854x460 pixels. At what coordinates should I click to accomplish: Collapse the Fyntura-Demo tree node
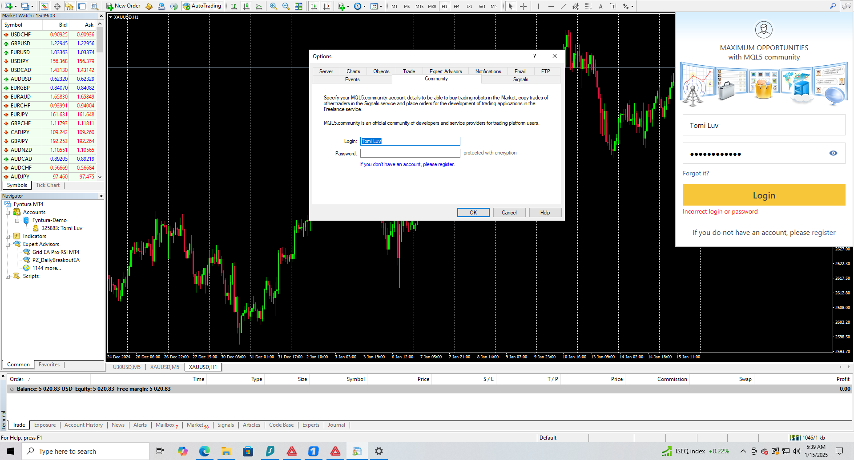(x=17, y=221)
